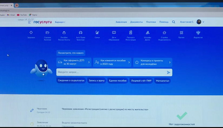Expand the 'Конкурсы и проекты для молодёжи' card
Viewport: 223px width, 128px height.
click(153, 62)
